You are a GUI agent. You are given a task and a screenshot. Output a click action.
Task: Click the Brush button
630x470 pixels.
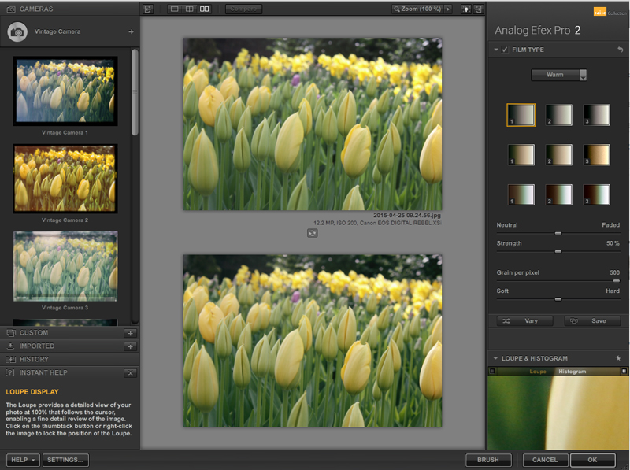pyautogui.click(x=488, y=460)
